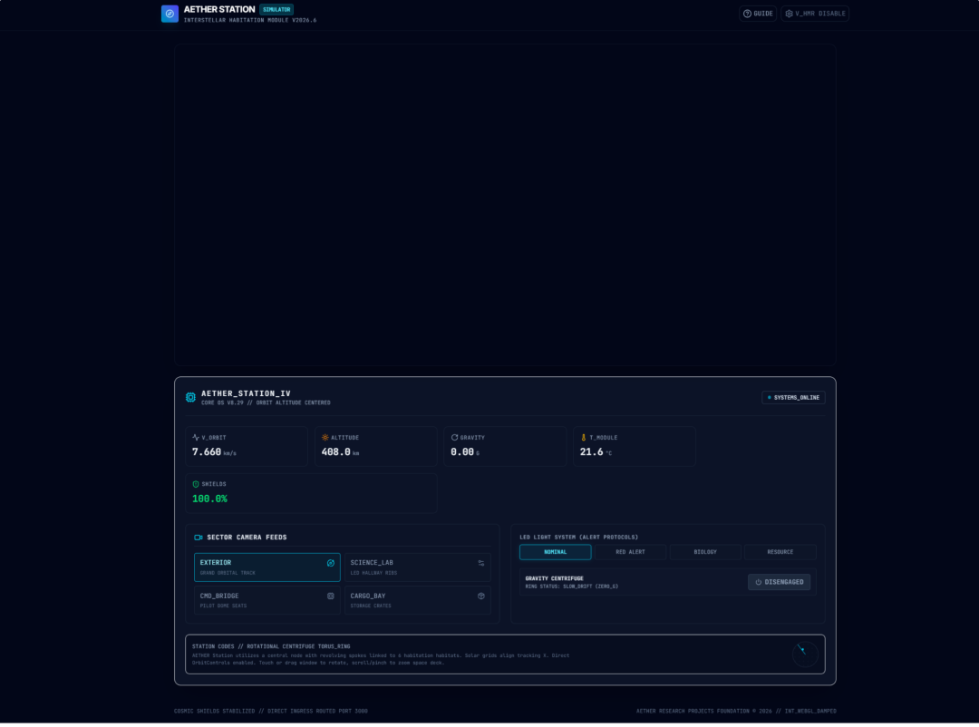Click the 3D station viewport
Image resolution: width=979 pixels, height=727 pixels.
(x=505, y=205)
